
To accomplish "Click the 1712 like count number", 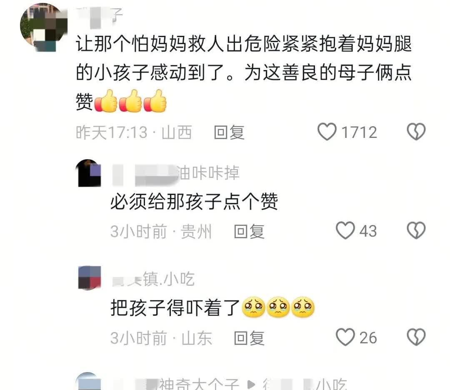I will point(359,132).
